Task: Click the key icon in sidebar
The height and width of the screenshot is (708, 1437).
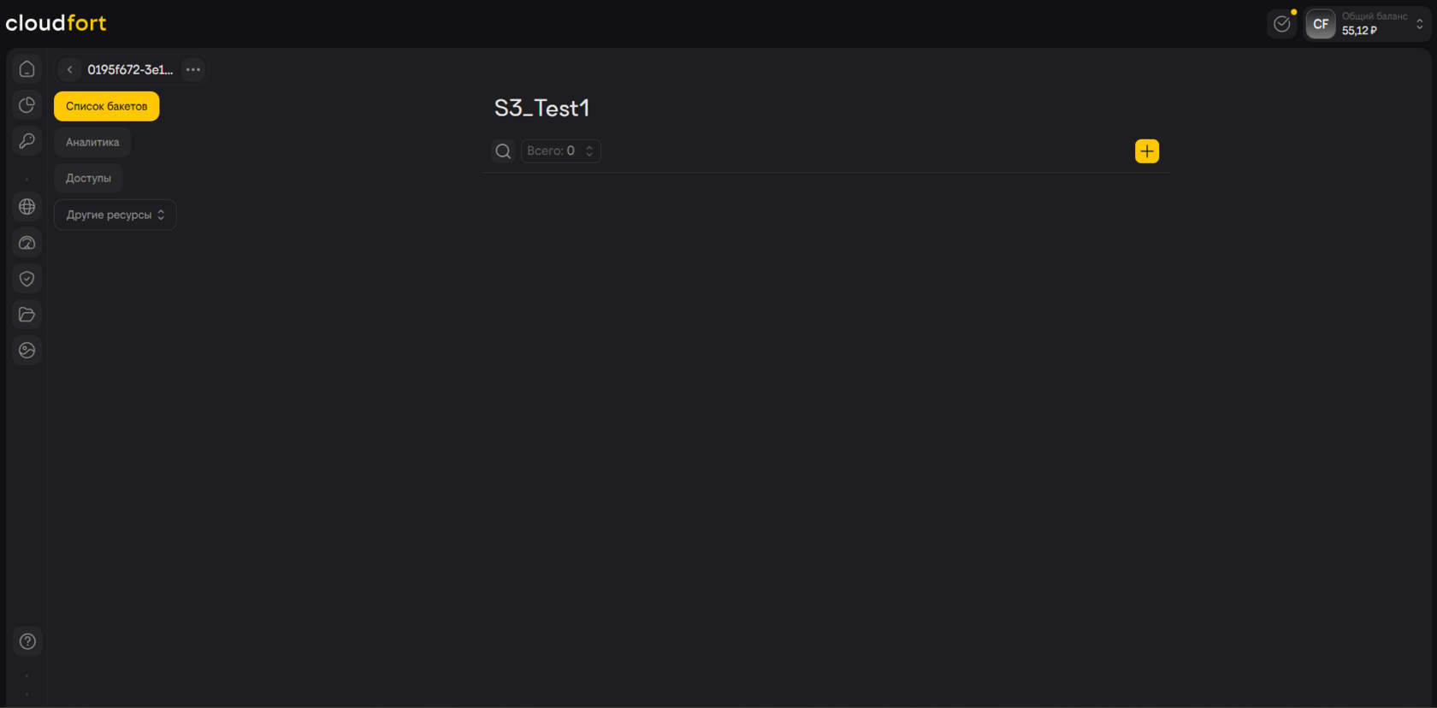Action: [27, 141]
